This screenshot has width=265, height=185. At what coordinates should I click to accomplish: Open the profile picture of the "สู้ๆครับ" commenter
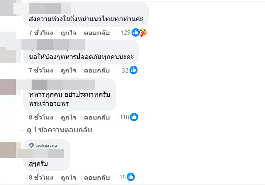pos(8,150)
